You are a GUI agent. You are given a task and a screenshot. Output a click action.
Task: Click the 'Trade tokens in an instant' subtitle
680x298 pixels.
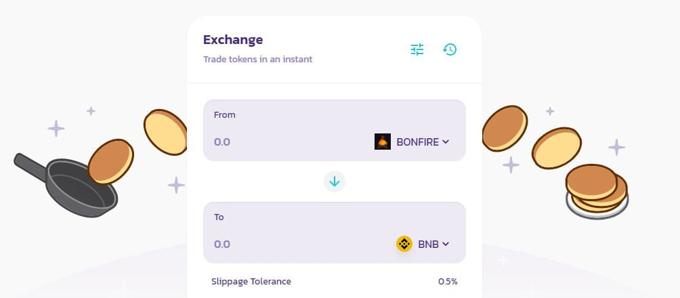pyautogui.click(x=258, y=59)
